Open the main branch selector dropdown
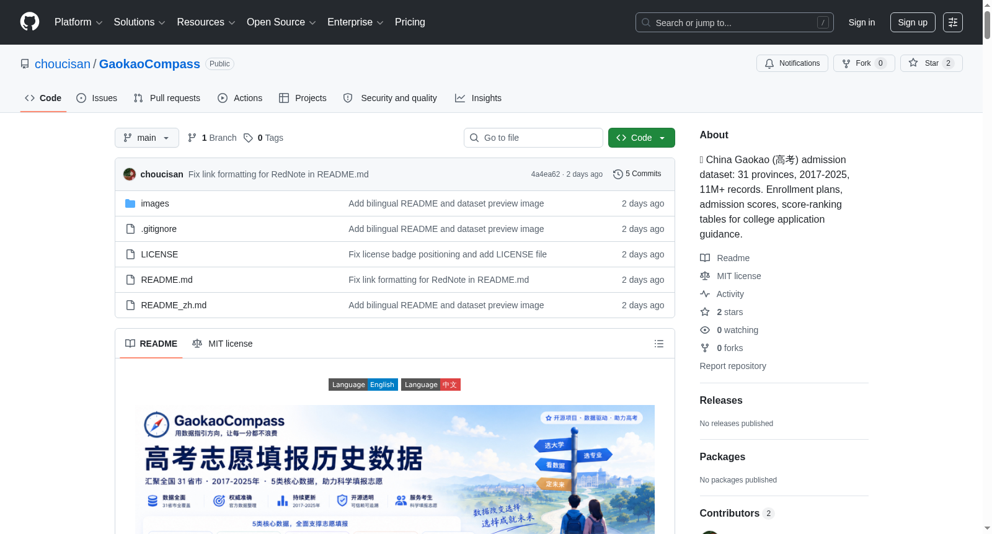The width and height of the screenshot is (992, 534). coord(147,138)
